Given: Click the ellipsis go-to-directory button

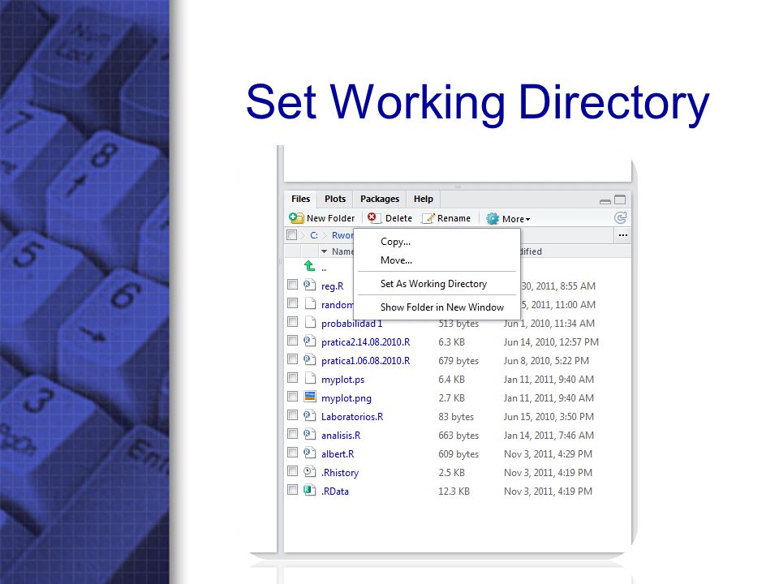Looking at the screenshot, I should pos(623,235).
